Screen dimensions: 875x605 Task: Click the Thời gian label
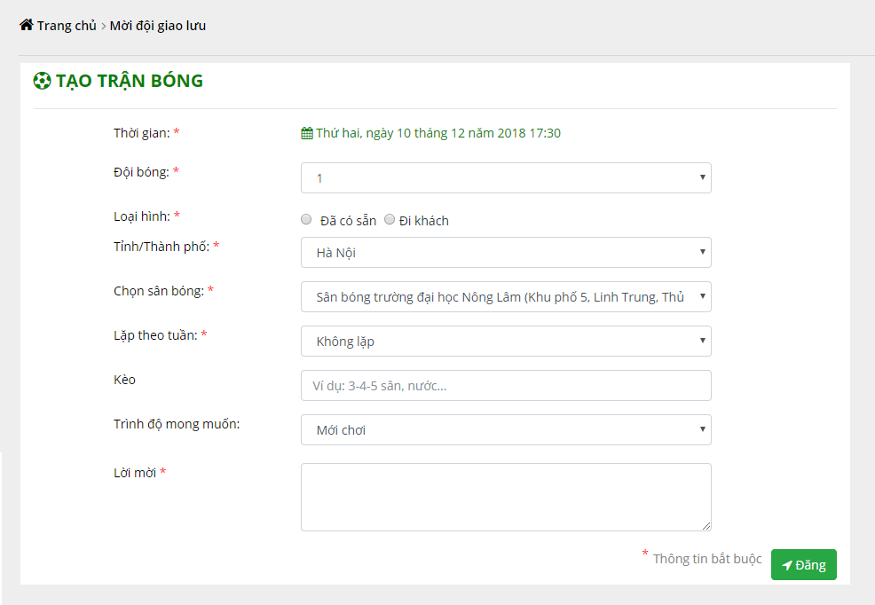pyautogui.click(x=142, y=133)
